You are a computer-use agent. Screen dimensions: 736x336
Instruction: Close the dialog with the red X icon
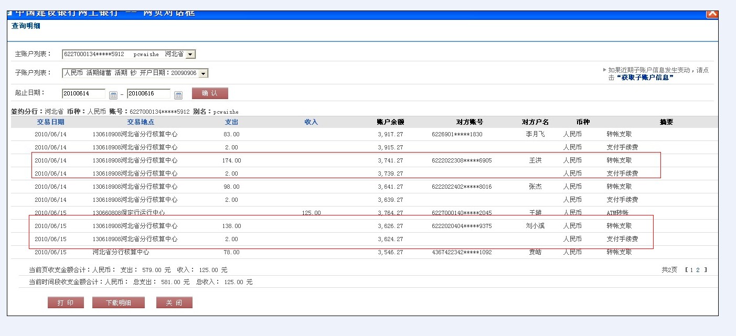(712, 14)
